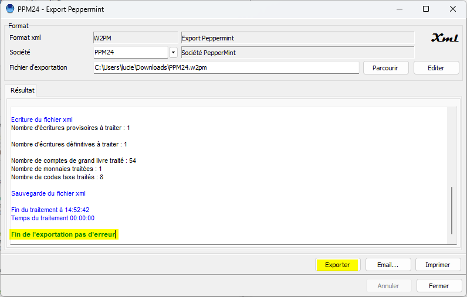Screen dimensions: 467x297
Task: Click the Xml logo icon
Action: pos(445,37)
